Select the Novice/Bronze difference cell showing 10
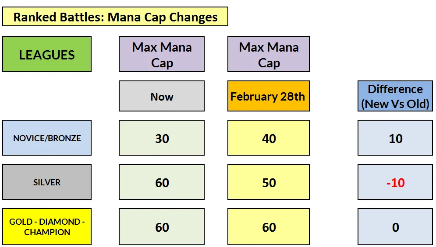 pyautogui.click(x=395, y=138)
